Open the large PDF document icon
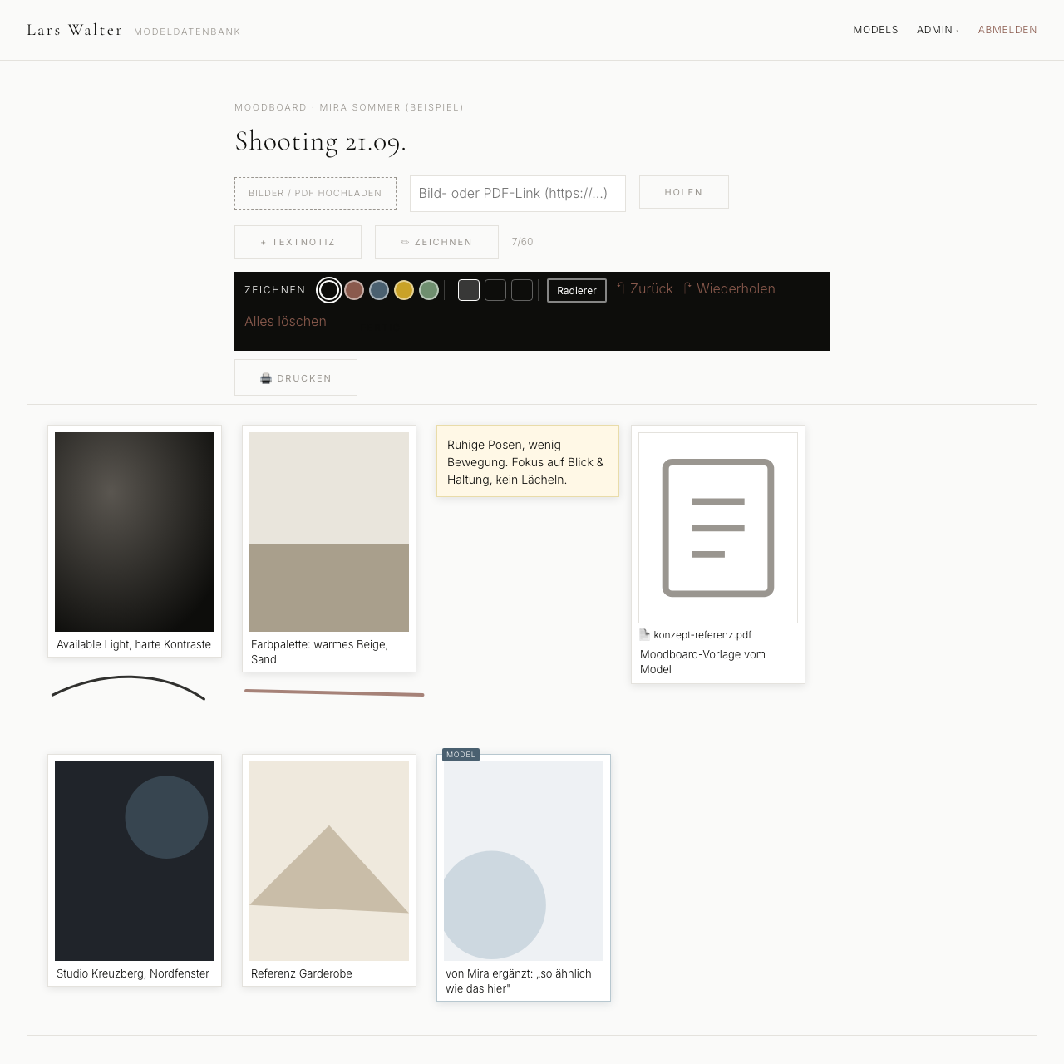This screenshot has width=1064, height=1064. click(718, 528)
